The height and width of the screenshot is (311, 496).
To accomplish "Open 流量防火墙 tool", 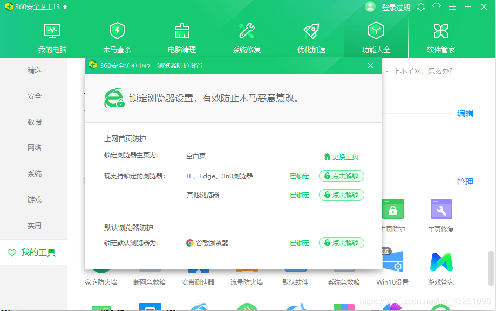I will pos(247,282).
